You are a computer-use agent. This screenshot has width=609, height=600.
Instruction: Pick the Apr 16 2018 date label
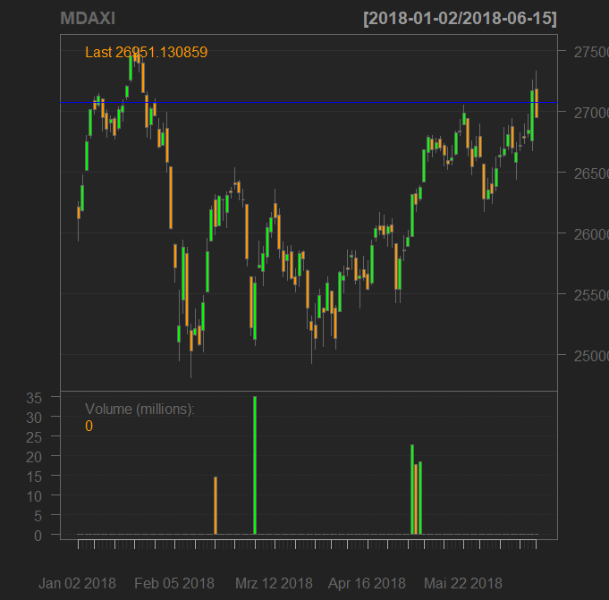[x=367, y=583]
